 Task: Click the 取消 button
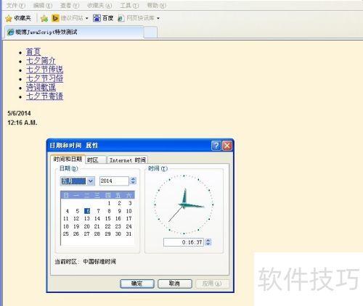(x=175, y=284)
